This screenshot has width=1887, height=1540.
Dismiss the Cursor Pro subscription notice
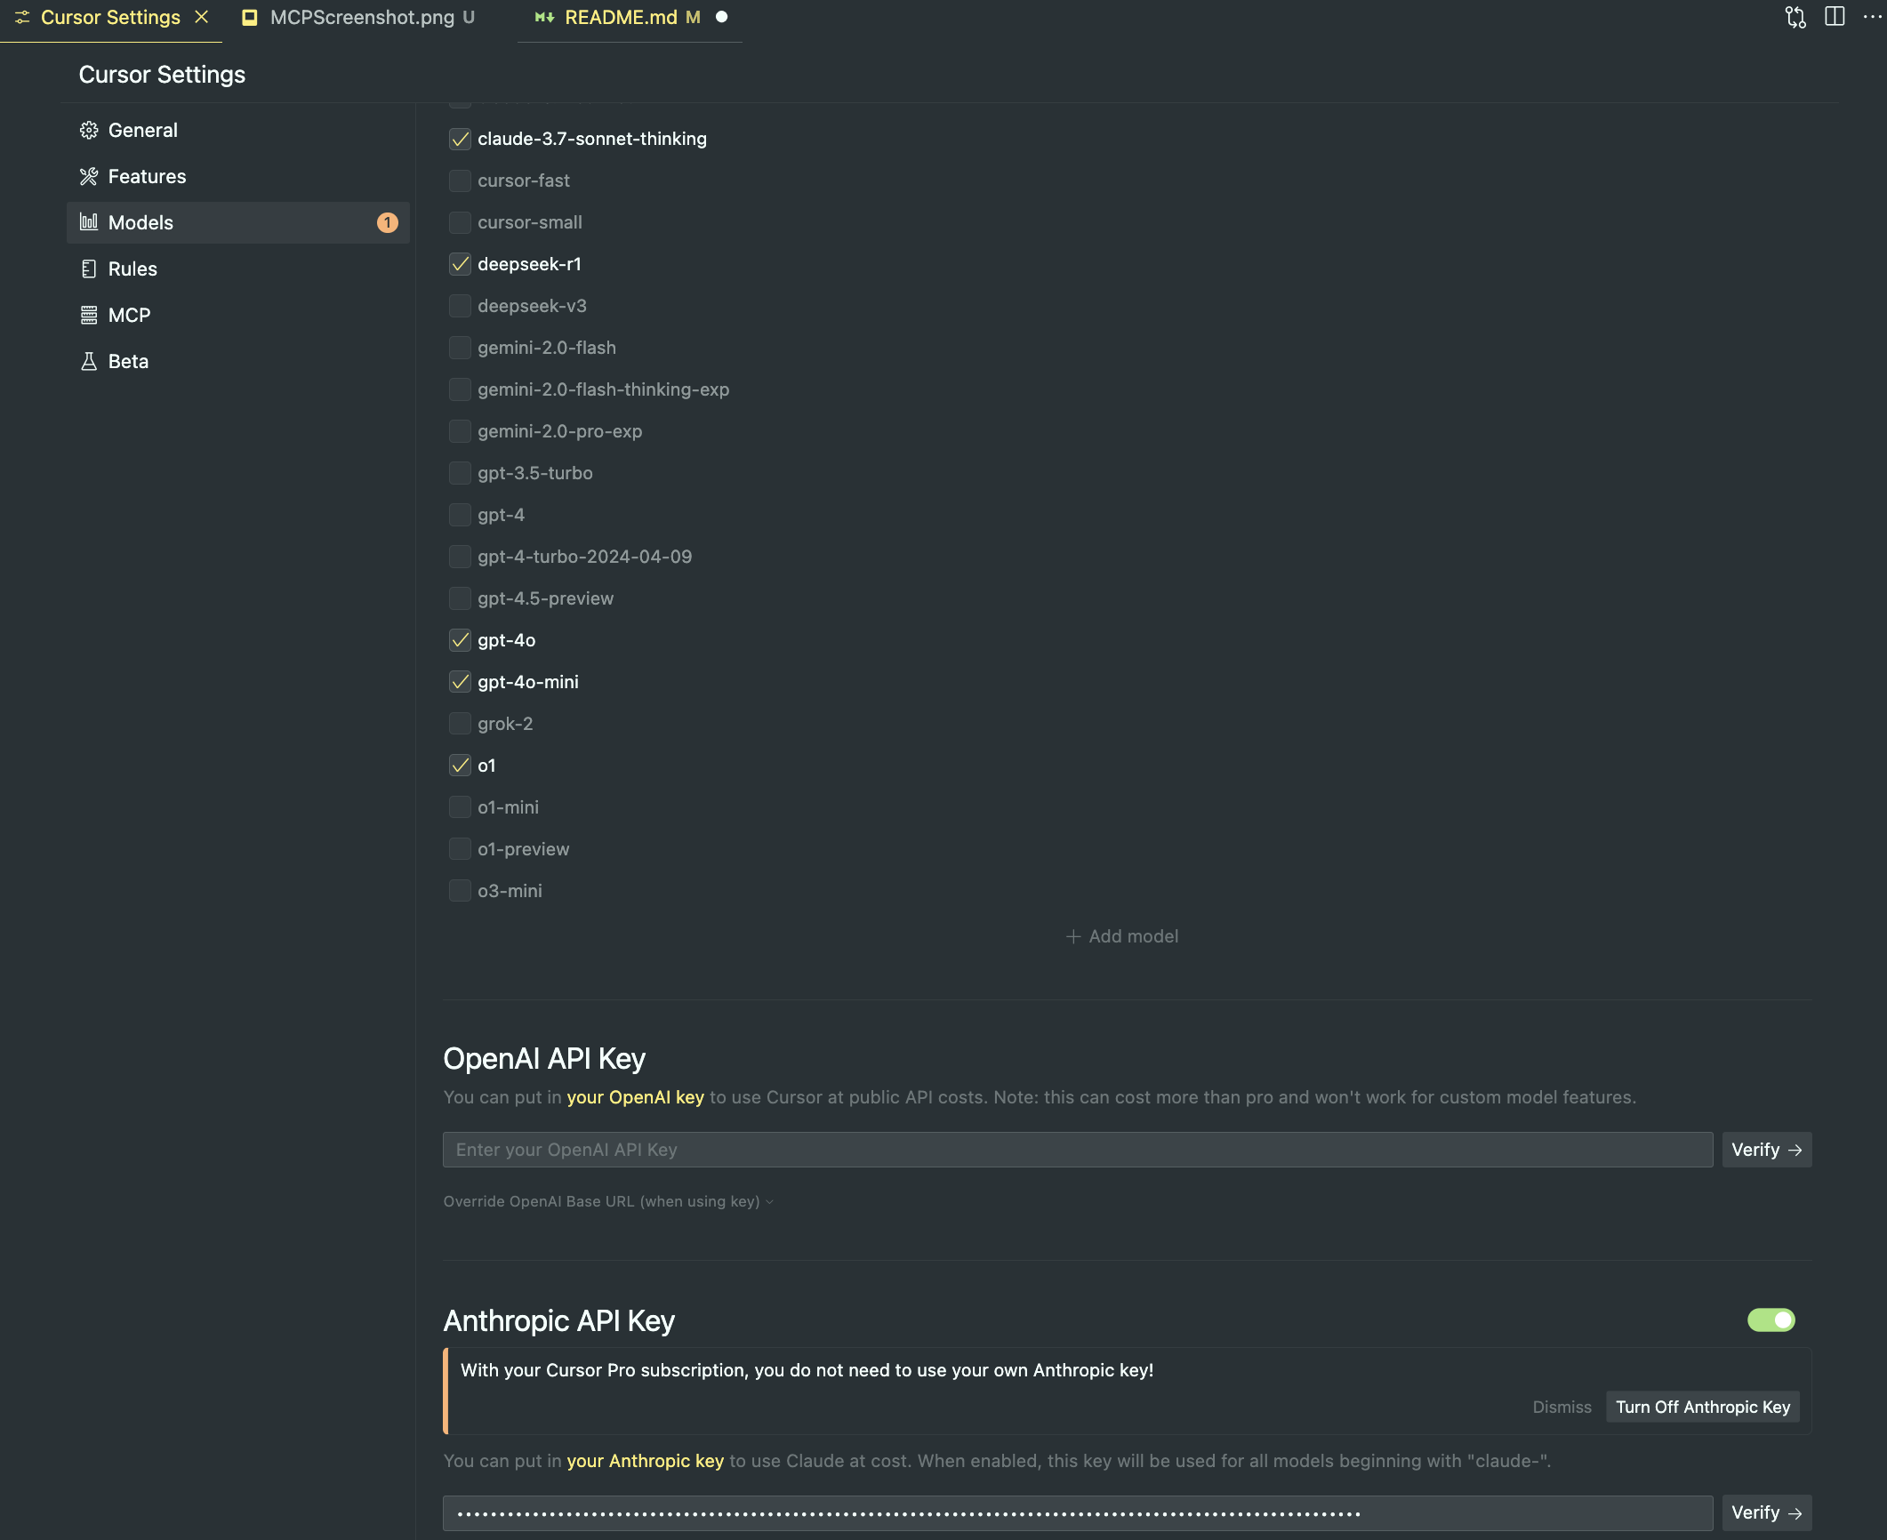point(1562,1407)
